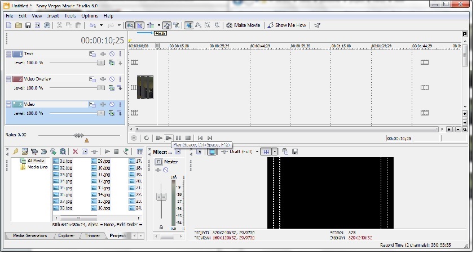476x254 pixels.
Task: Select the file 09.jpg in Project Media
Action: coord(101,162)
